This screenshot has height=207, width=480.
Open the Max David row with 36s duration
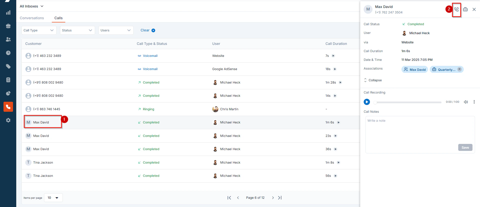pos(191,149)
